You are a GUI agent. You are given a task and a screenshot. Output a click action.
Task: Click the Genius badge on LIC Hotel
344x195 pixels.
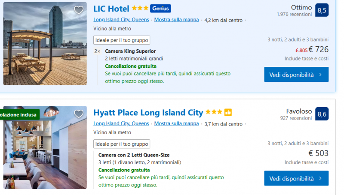pyautogui.click(x=160, y=9)
